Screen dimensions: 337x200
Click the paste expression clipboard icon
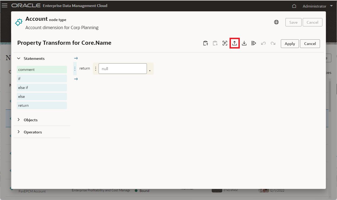215,43
